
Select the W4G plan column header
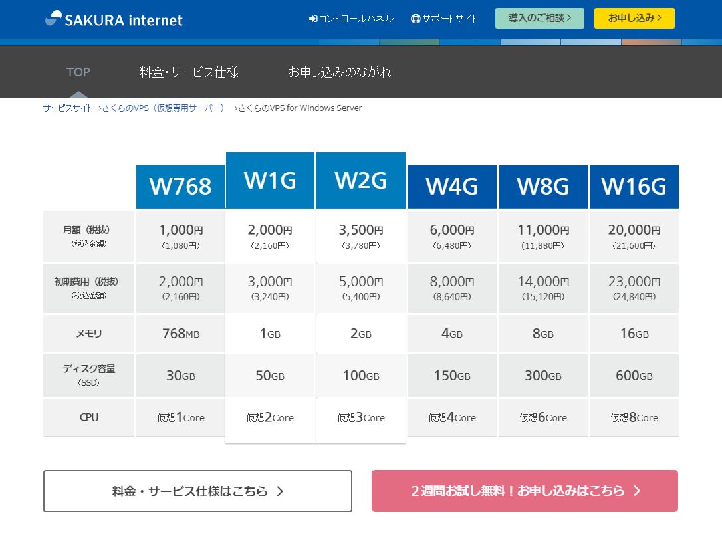[451, 186]
